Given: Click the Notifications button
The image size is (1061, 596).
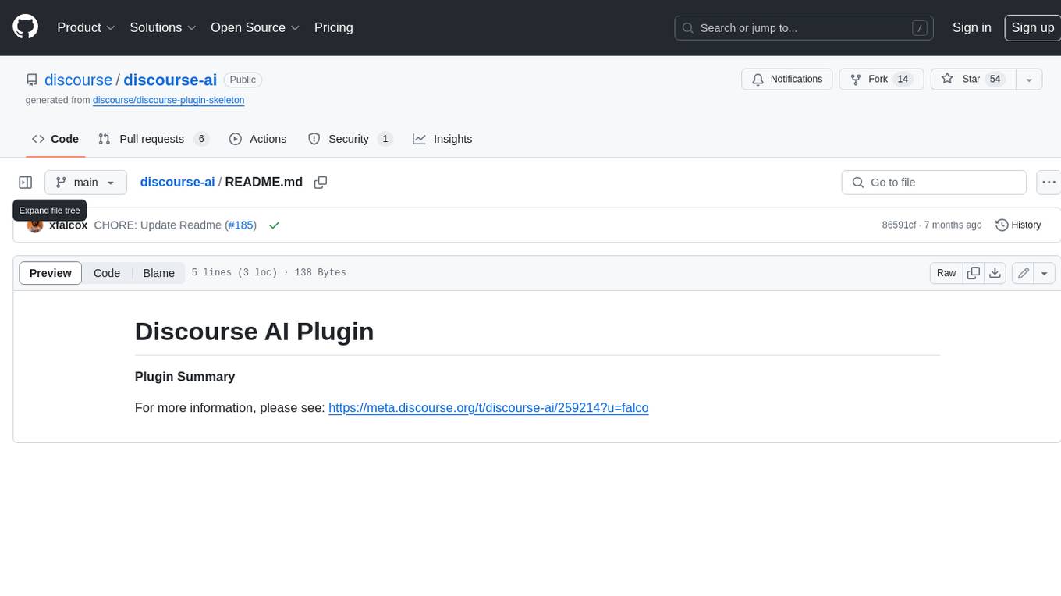Looking at the screenshot, I should click(x=787, y=80).
